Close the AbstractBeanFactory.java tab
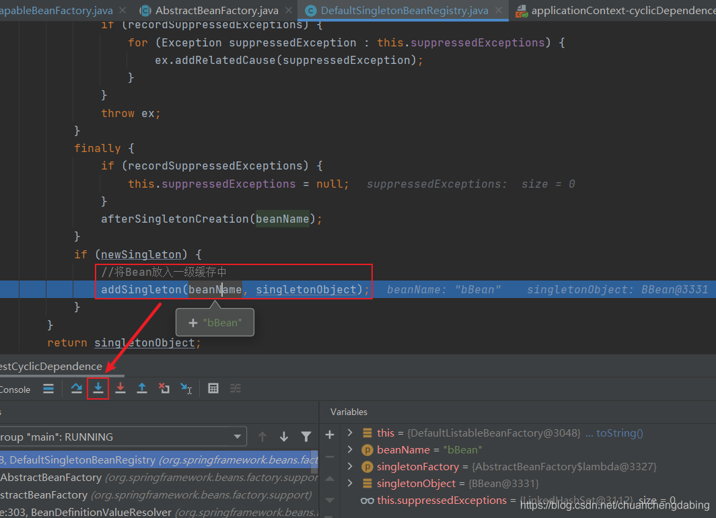 pyautogui.click(x=289, y=10)
